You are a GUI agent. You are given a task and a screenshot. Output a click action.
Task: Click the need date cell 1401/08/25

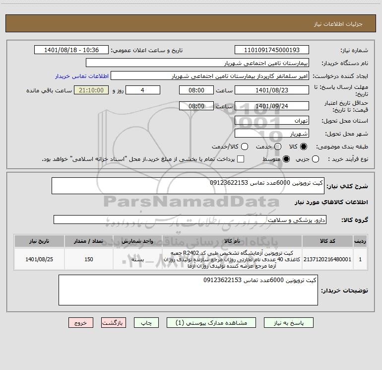point(39,259)
